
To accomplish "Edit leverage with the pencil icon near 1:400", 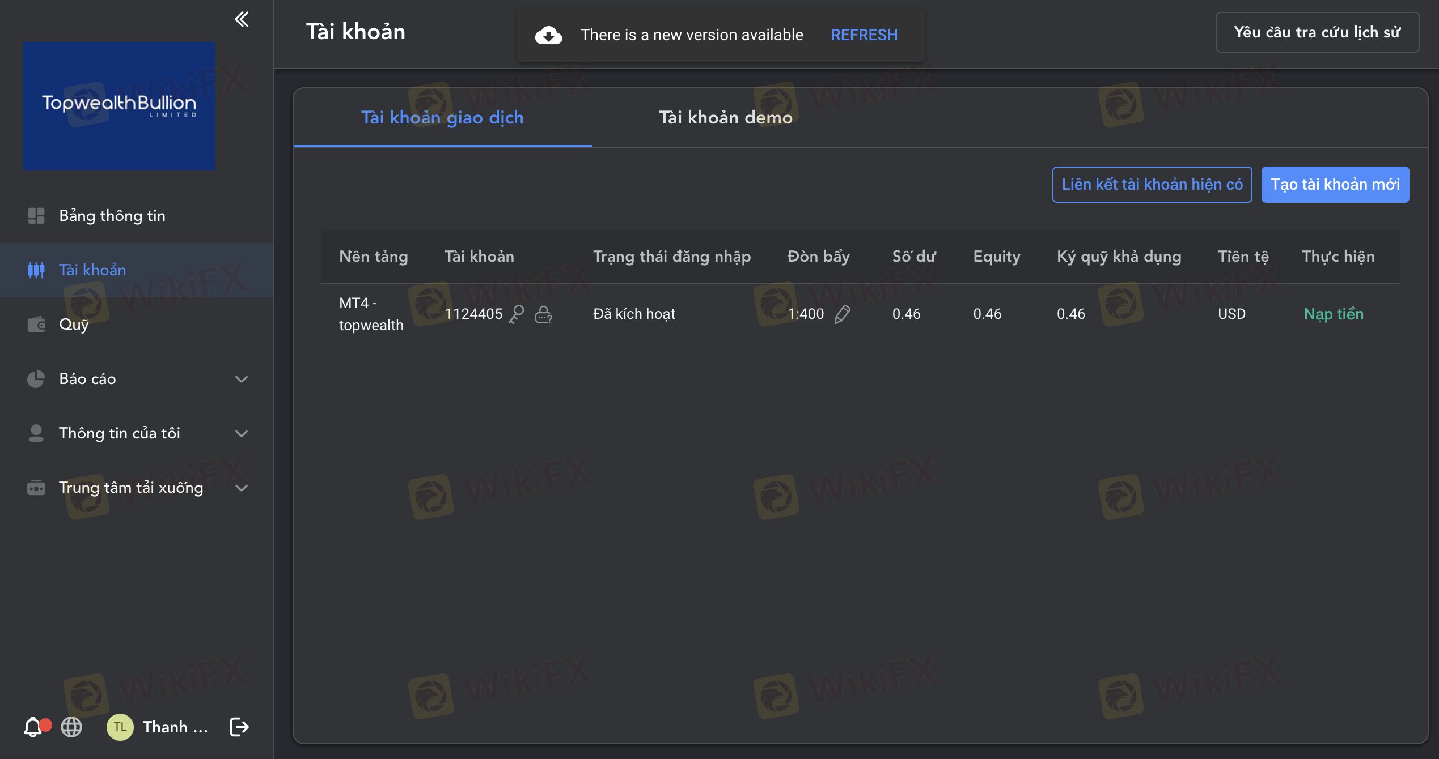I will click(843, 314).
